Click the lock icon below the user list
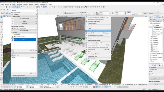 (13, 50)
